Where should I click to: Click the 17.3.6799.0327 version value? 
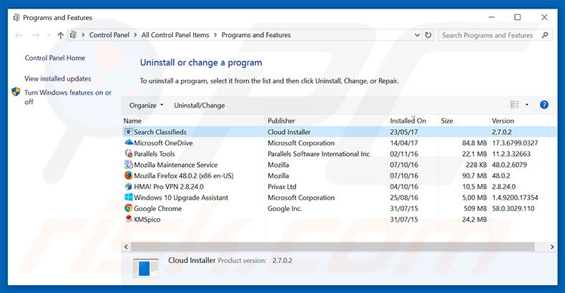515,143
